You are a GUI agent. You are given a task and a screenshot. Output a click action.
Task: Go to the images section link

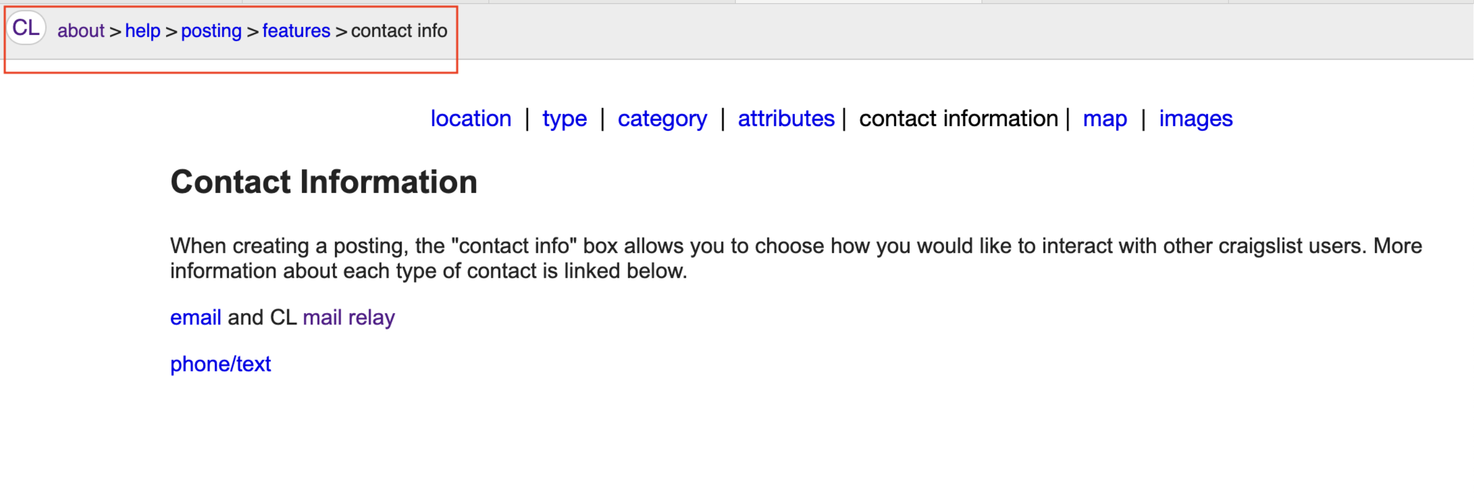point(1195,119)
